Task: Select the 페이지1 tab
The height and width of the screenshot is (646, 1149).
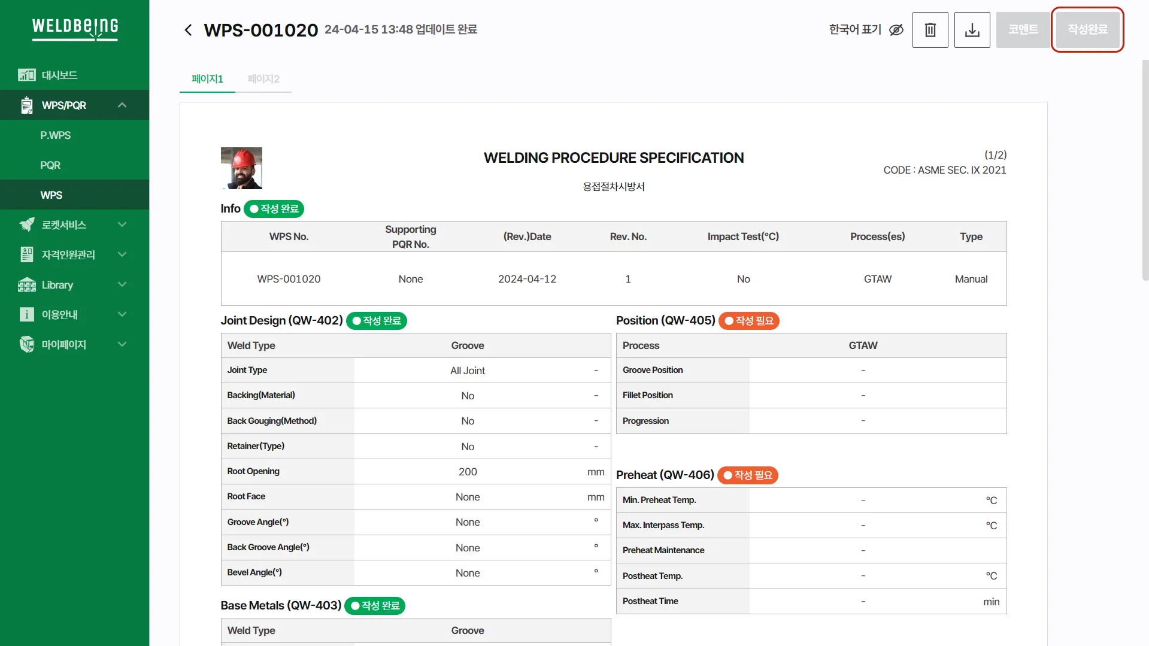Action: pos(207,79)
